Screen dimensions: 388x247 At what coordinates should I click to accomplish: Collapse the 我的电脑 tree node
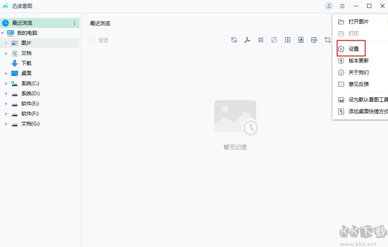click(x=4, y=32)
